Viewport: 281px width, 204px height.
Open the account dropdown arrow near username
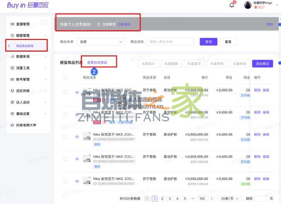(x=278, y=5)
